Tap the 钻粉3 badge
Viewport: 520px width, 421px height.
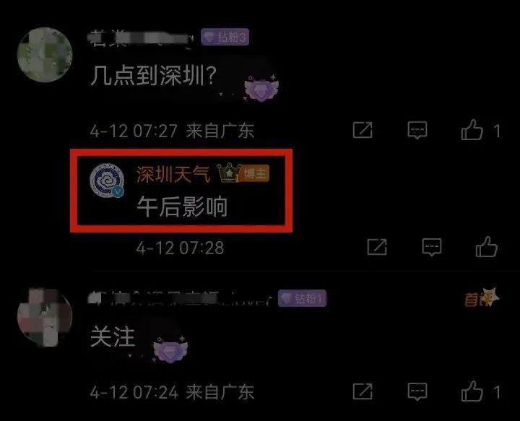(225, 37)
